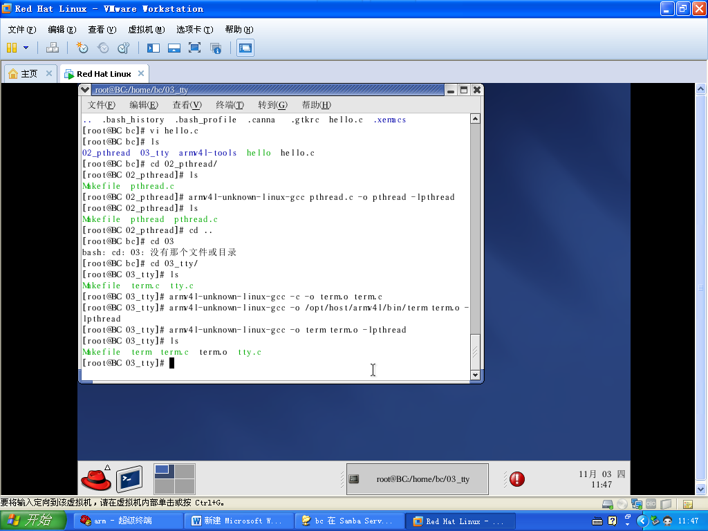The width and height of the screenshot is (708, 531).
Task: Pause the virtual machine with the yellow button
Action: pos(12,48)
